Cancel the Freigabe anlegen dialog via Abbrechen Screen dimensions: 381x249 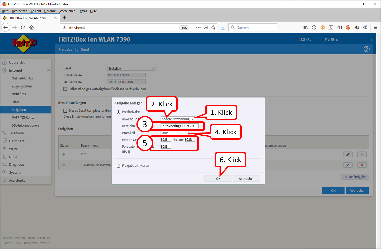246,179
